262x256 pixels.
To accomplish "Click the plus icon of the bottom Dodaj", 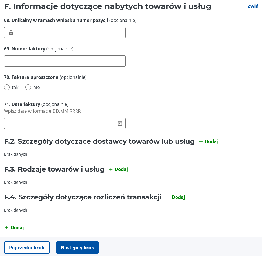I will tap(7, 228).
